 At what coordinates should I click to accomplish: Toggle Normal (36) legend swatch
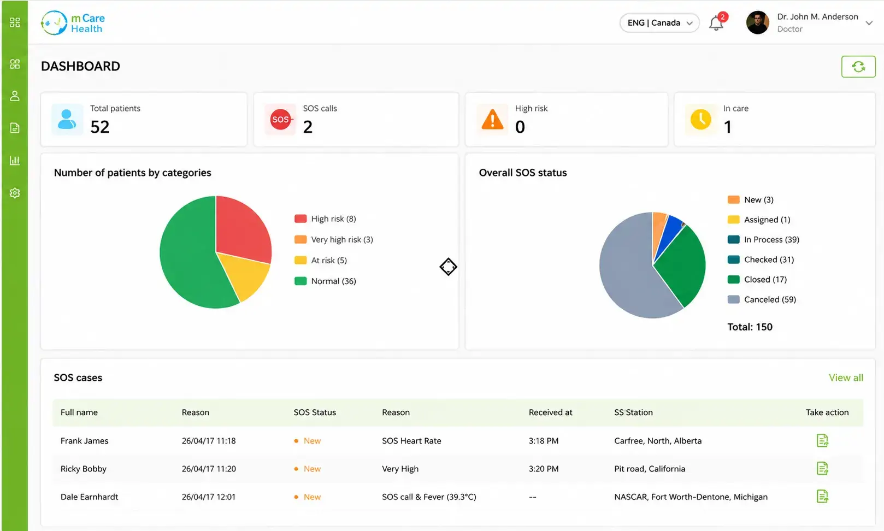coord(300,281)
